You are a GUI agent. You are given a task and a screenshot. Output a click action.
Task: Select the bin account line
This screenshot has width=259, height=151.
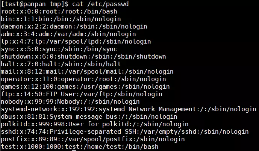pyautogui.click(x=61, y=19)
